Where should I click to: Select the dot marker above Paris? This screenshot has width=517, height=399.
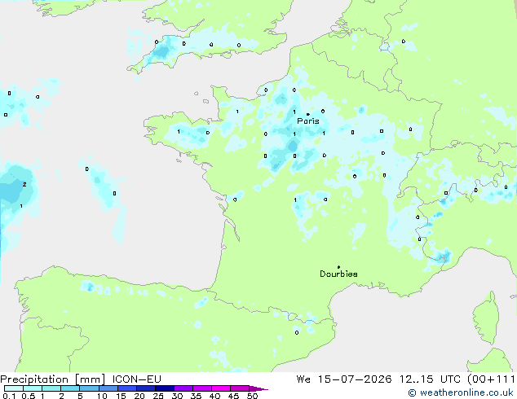click(308, 114)
